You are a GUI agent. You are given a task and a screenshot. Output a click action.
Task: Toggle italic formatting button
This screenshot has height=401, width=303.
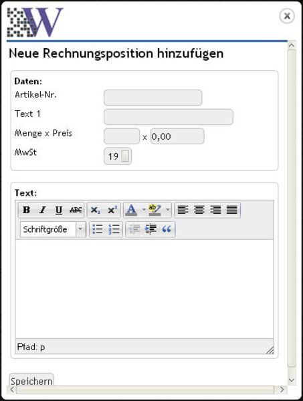click(x=43, y=210)
